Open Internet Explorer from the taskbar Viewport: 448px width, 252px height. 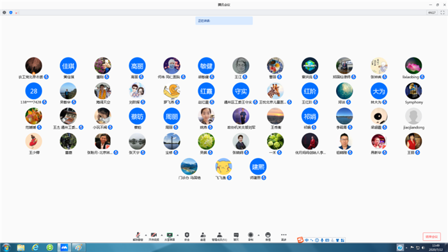point(35,248)
